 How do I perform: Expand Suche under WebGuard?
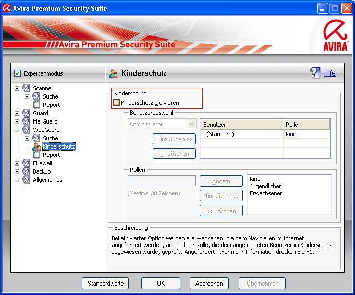point(27,138)
